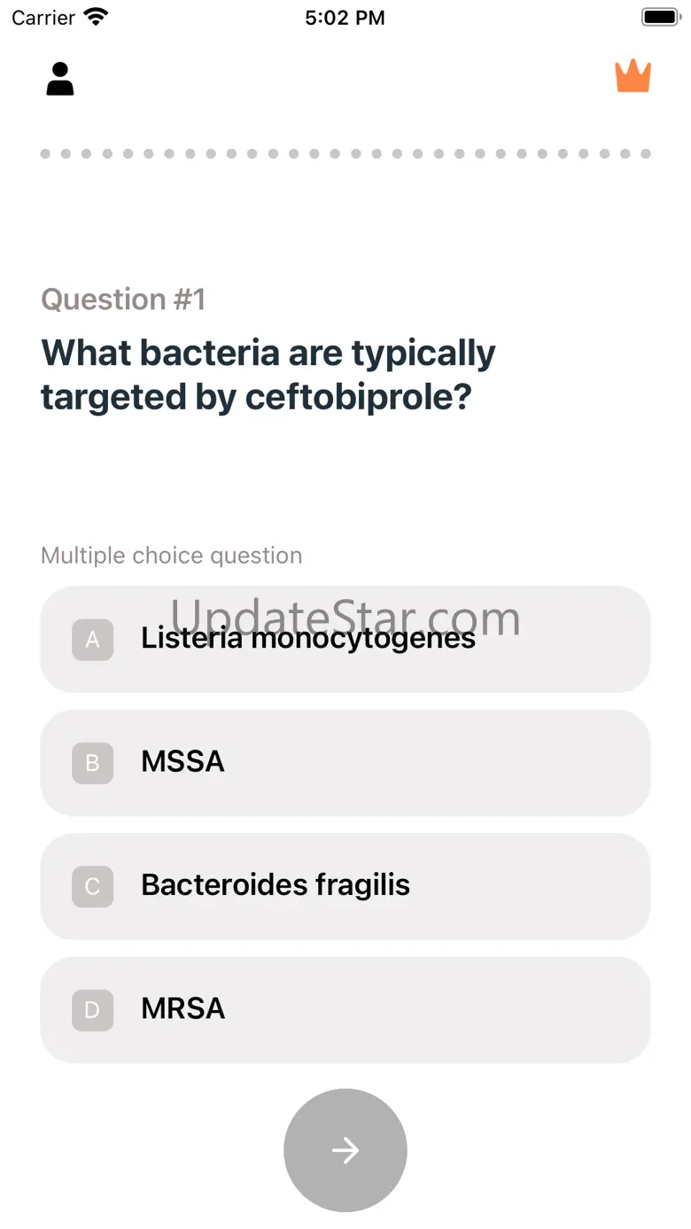Tap the letter B badge
Image resolution: width=691 pixels, height=1229 pixels.
click(92, 763)
